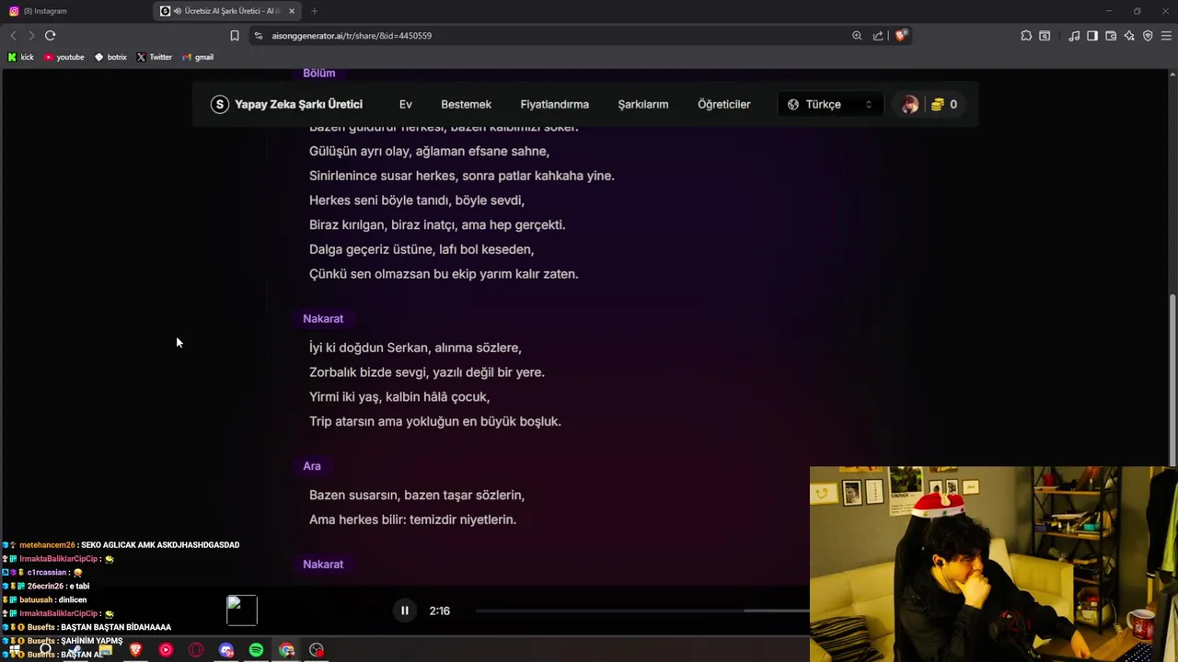The image size is (1178, 662).
Task: Click lyric line 'İyi ki doğdun Serkan, alınma sözlere,'
Action: [x=415, y=348]
